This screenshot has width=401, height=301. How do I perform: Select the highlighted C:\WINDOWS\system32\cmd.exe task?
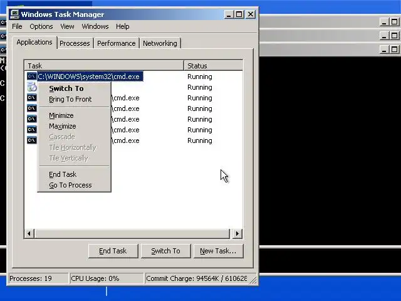(90, 77)
